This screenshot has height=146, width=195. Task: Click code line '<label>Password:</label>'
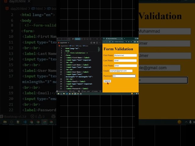click(x=77, y=89)
